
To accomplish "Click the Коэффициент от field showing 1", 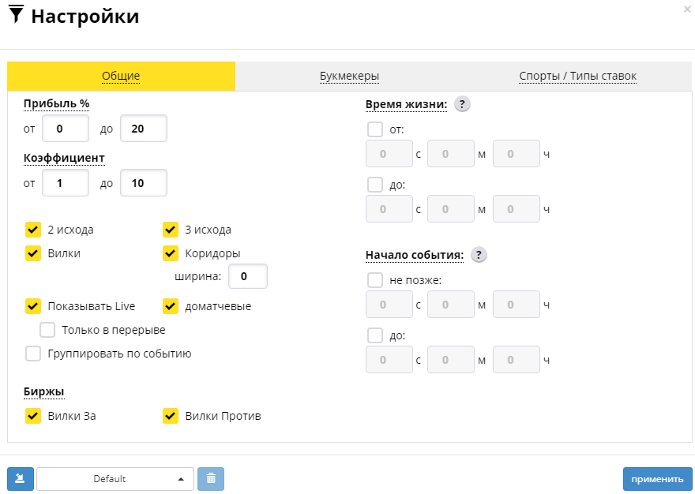I will (x=66, y=182).
